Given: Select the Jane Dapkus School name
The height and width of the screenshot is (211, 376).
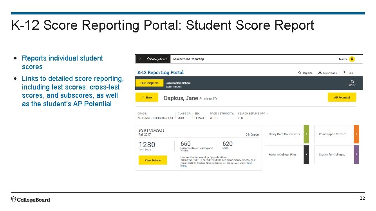Looking at the screenshot, I should point(178,83).
